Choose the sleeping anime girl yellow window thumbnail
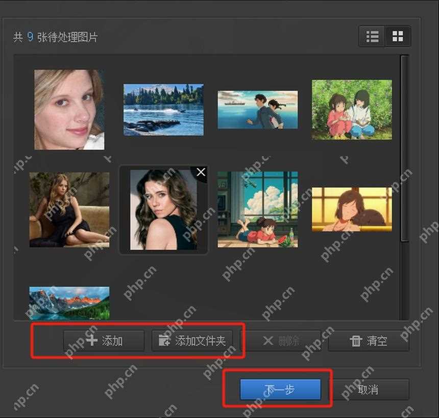 tap(352, 210)
